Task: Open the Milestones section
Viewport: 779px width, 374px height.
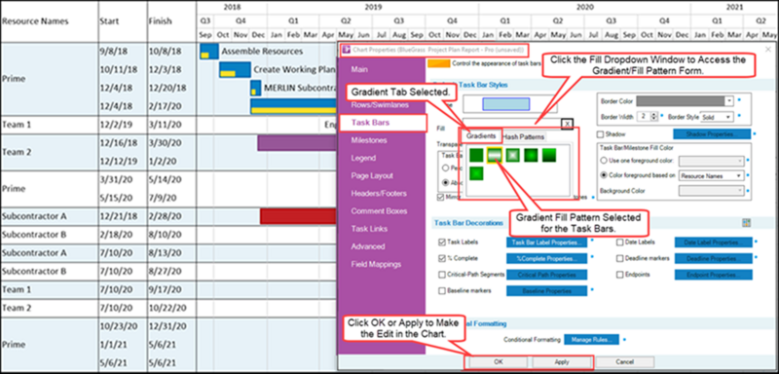Action: click(x=369, y=140)
